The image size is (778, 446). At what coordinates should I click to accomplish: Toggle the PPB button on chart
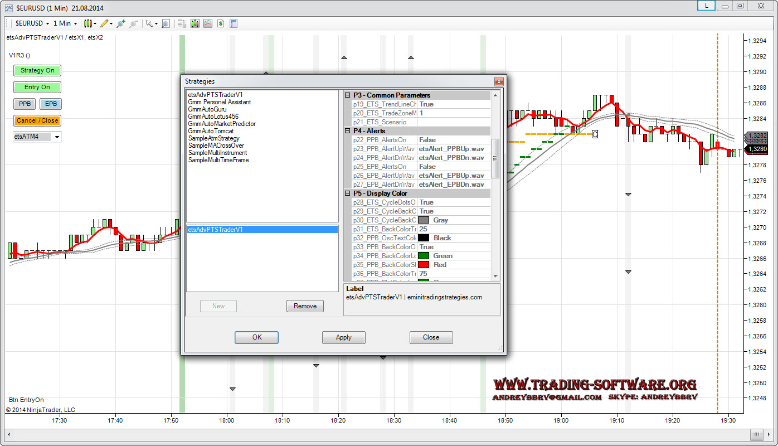coord(25,104)
